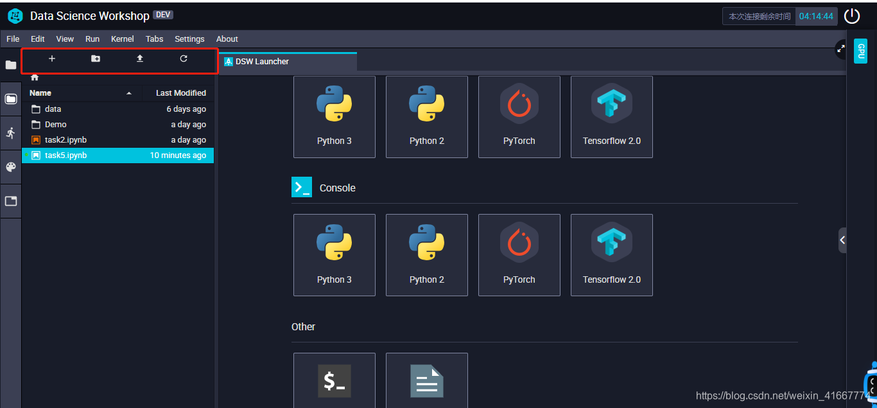Open the View menu

coord(65,39)
